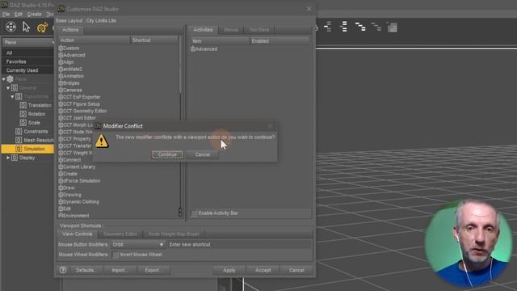Viewport: 517px width, 291px height.
Task: Select Dynamic Clothing in the Actions list
Action: [x=81, y=201]
